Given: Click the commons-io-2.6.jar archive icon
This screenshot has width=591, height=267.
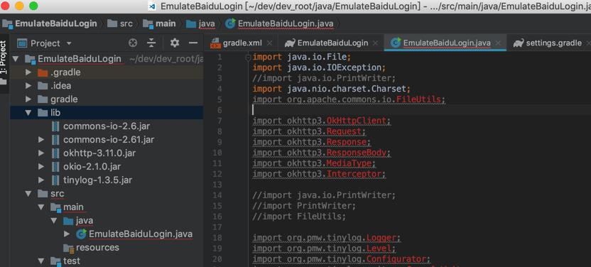Looking at the screenshot, I should (x=55, y=126).
